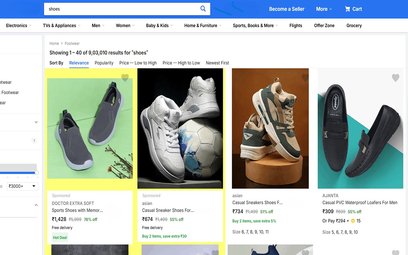Open Casual Sneaker Shoes For sponsored listing
408x255 pixels.
pyautogui.click(x=168, y=210)
